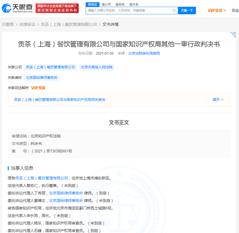Click the 文书详情 breadcrumb text
Image resolution: width=239 pixels, height=233 pixels.
point(110,24)
